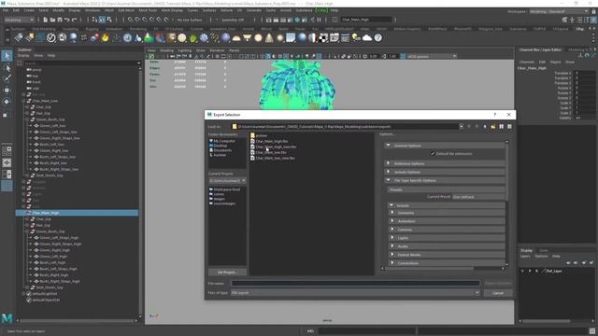
Task: Create new folder in Export Selection dialog
Action: [493, 127]
